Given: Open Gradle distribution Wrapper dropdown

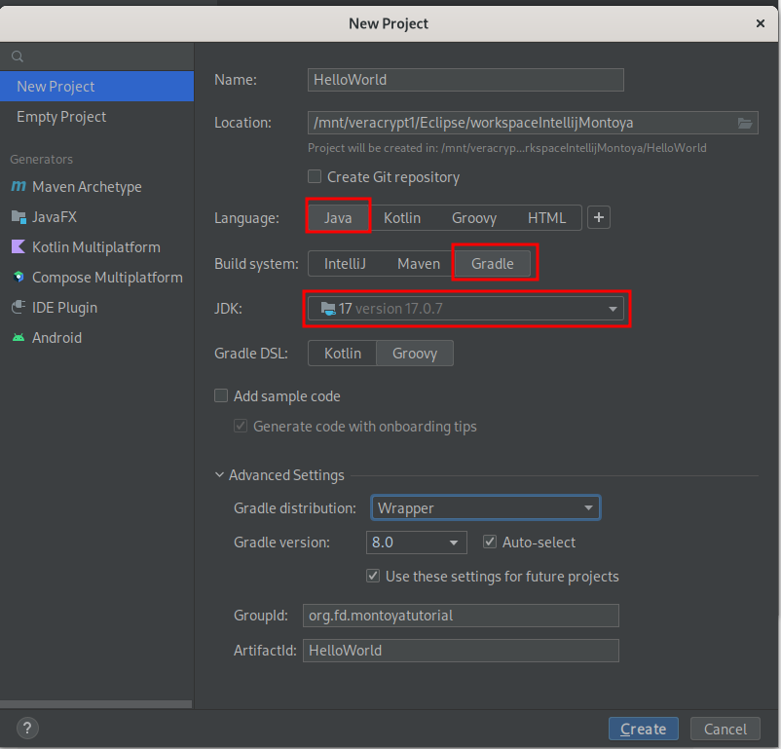Looking at the screenshot, I should click(588, 508).
